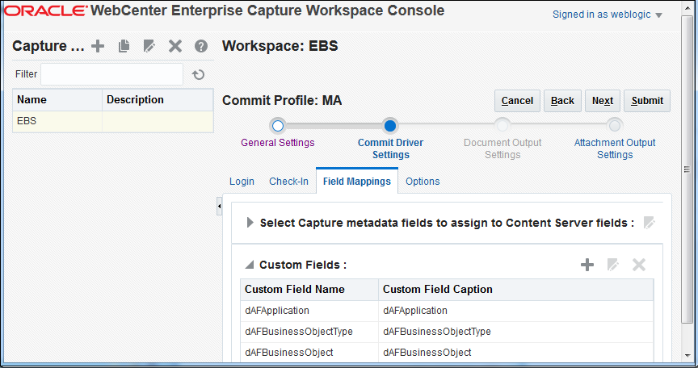Add a new custom field
Image resolution: width=698 pixels, height=368 pixels.
click(x=587, y=265)
